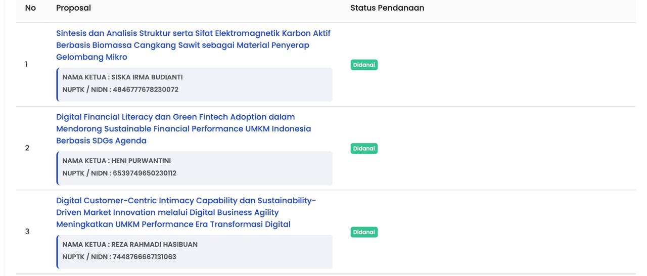The image size is (647, 276).
Task: Click the blue accent bar beside Heni's info box
Action: (x=57, y=168)
